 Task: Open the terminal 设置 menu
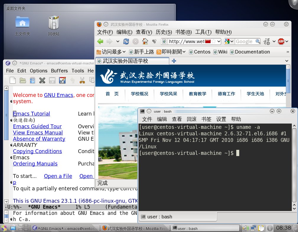(x=221, y=119)
